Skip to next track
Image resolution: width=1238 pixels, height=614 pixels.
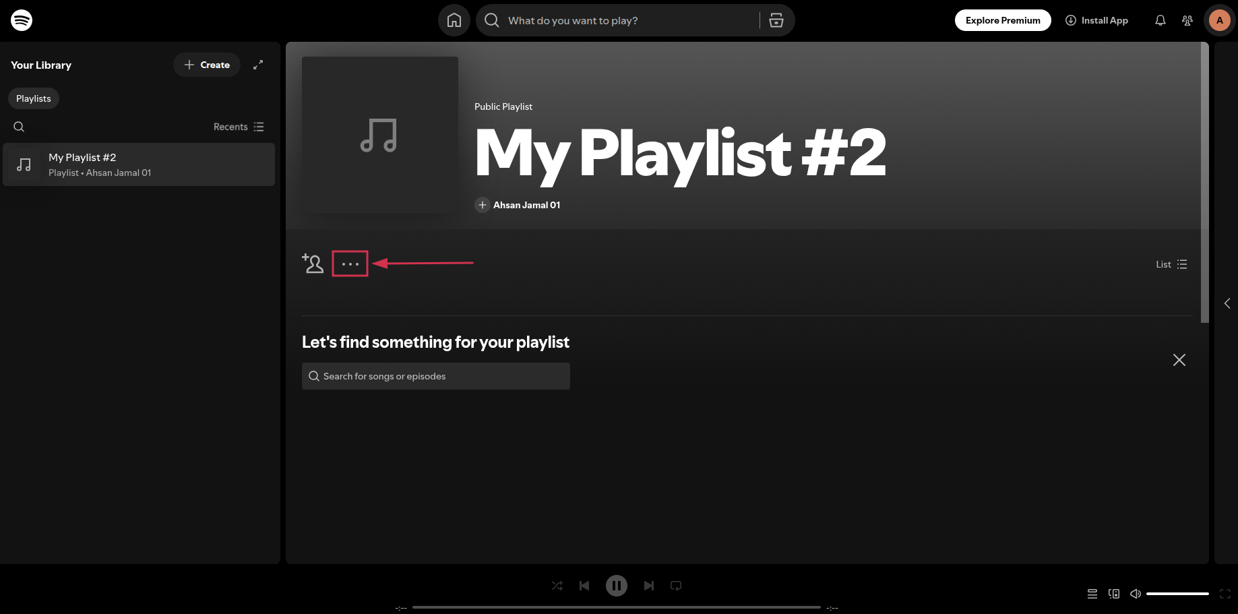coord(649,586)
